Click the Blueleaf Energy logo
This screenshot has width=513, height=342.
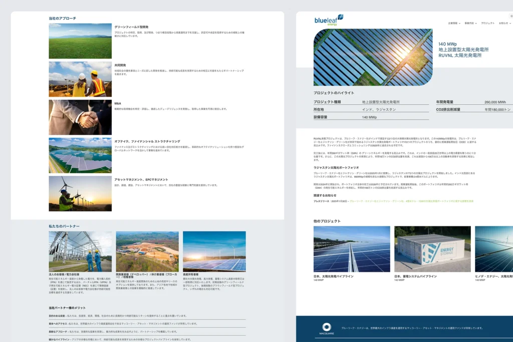point(328,20)
